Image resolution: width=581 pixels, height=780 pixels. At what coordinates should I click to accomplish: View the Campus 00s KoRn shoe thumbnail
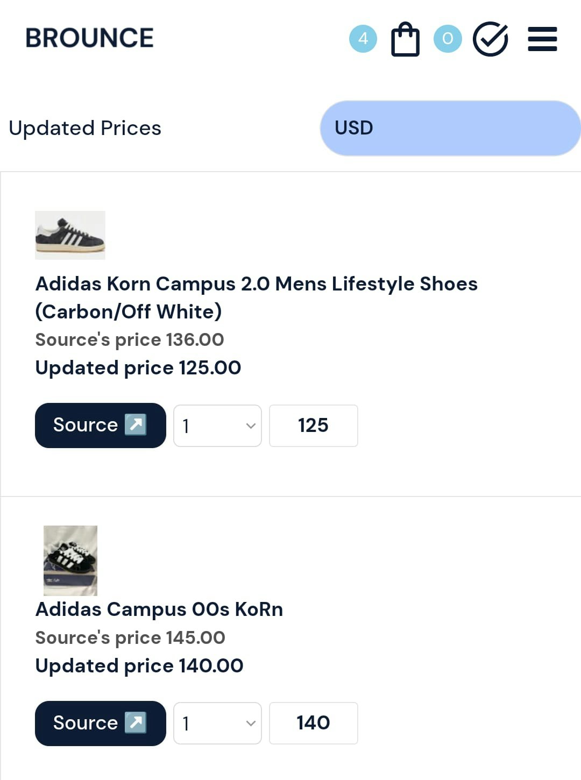click(x=70, y=561)
